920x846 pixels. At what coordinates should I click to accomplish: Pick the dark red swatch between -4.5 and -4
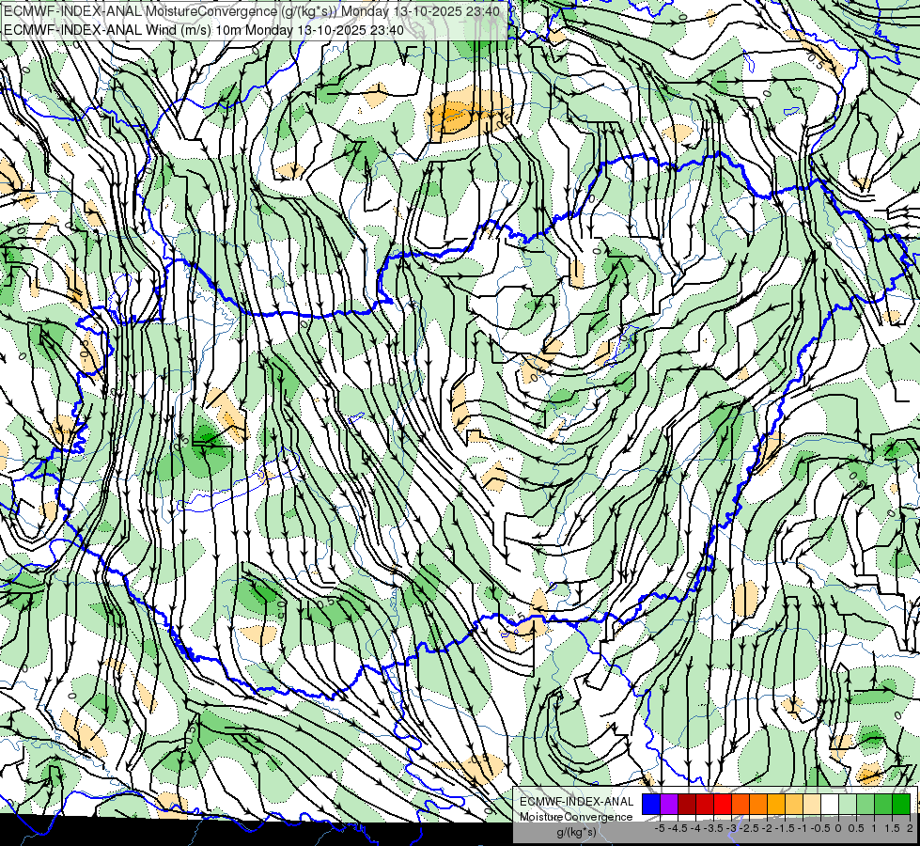coord(687,805)
